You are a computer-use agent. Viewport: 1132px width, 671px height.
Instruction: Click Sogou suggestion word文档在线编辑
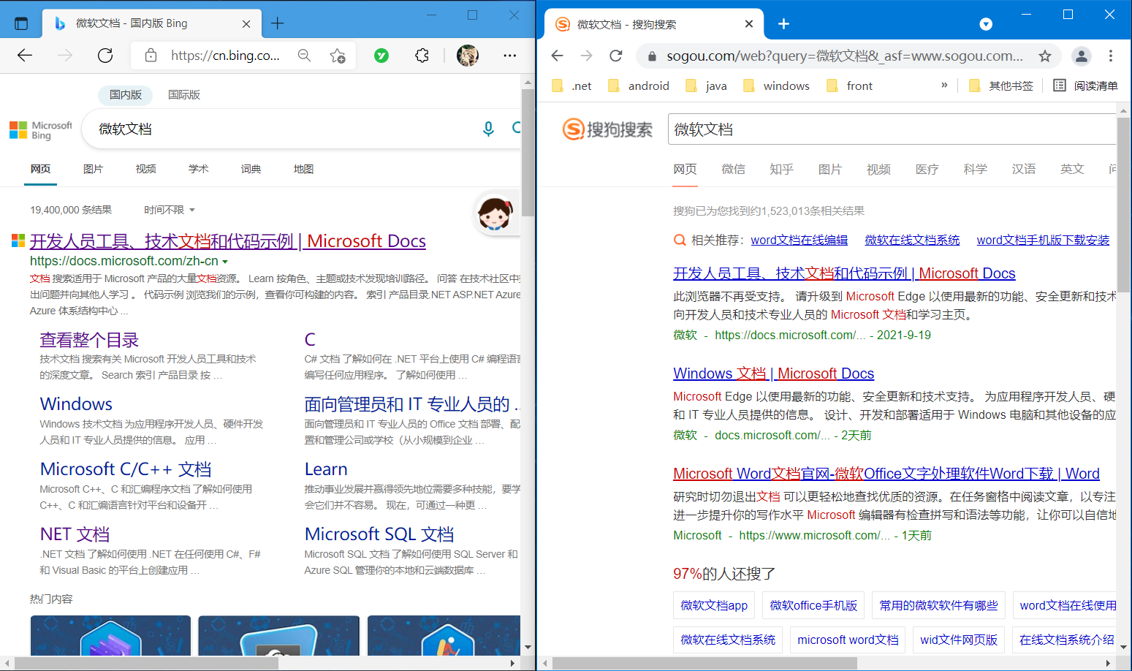pyautogui.click(x=799, y=240)
